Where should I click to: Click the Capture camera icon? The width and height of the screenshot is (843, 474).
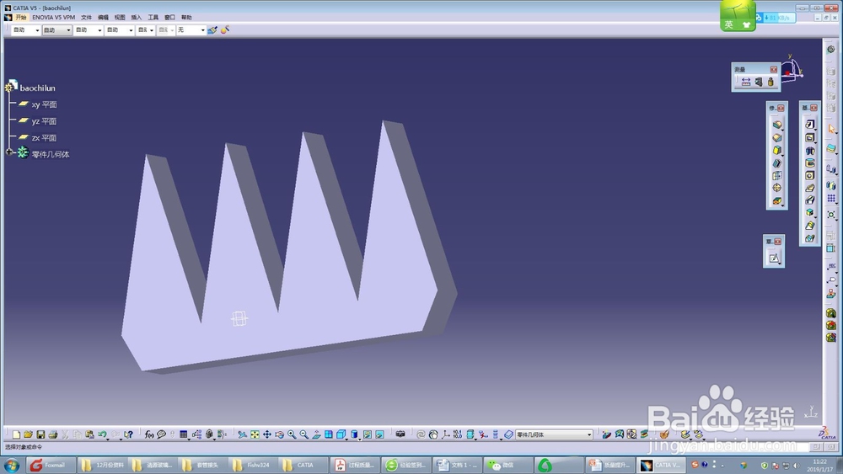[400, 434]
